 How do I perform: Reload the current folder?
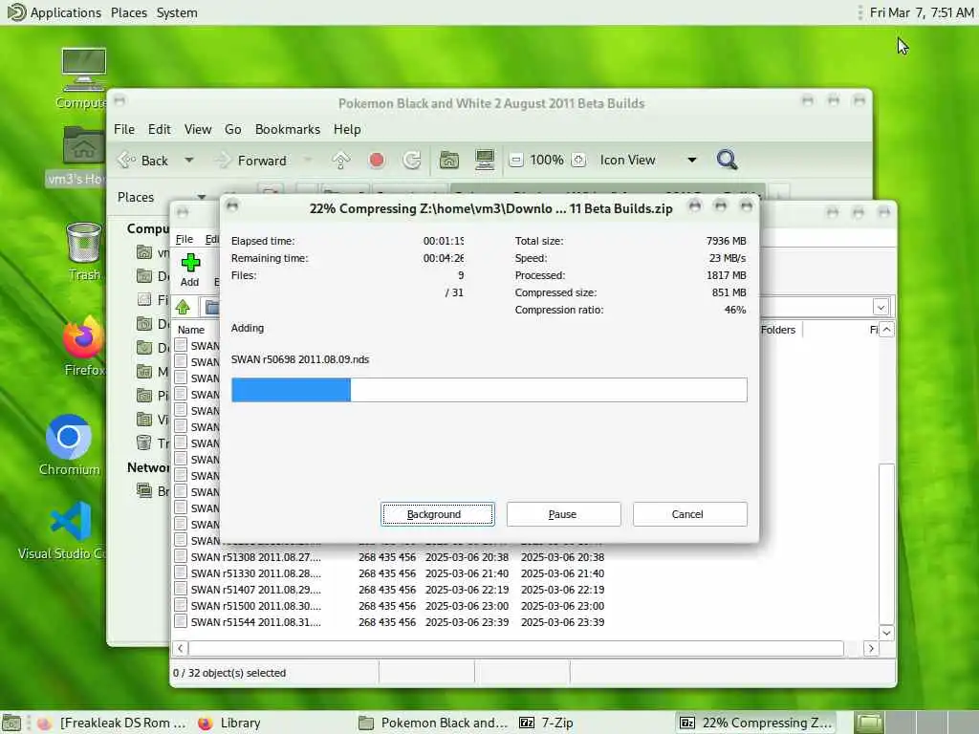point(411,161)
